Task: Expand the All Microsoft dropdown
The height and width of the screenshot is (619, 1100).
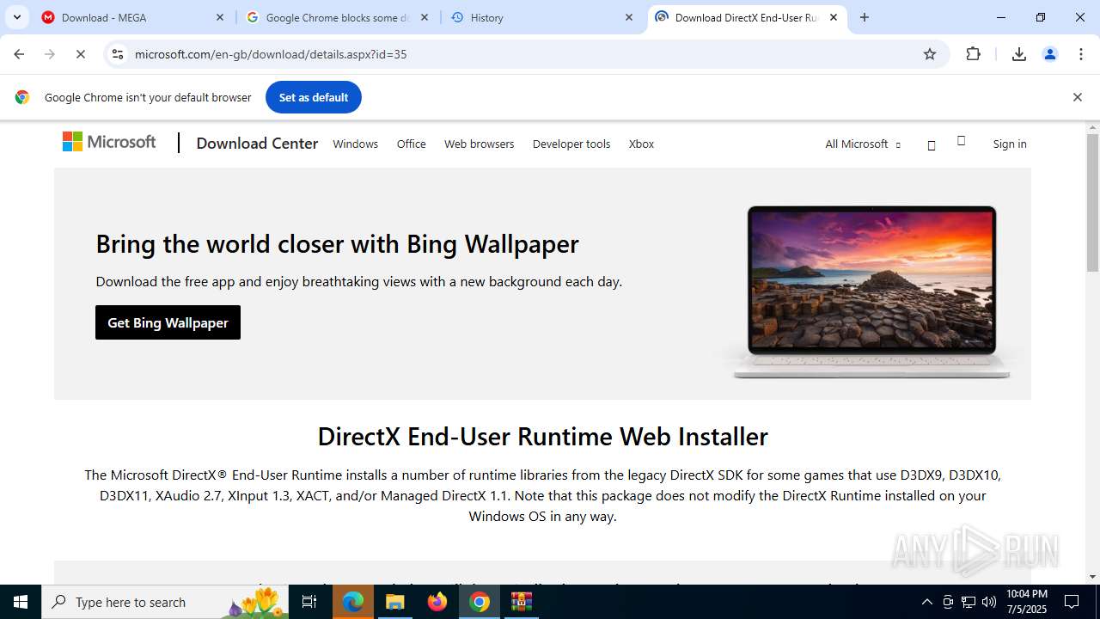Action: 863,144
